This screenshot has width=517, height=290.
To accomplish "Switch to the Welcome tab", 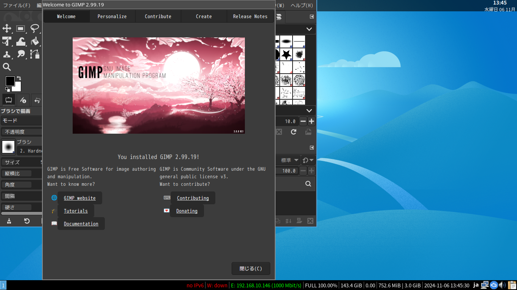I will coord(66,16).
